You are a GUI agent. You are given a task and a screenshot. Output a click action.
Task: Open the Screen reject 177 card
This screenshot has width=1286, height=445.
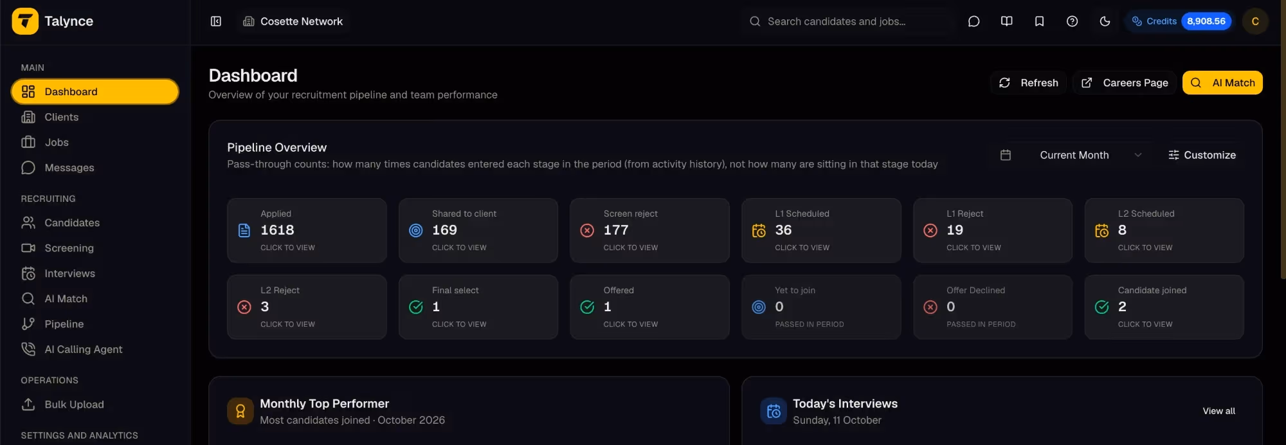(x=649, y=230)
